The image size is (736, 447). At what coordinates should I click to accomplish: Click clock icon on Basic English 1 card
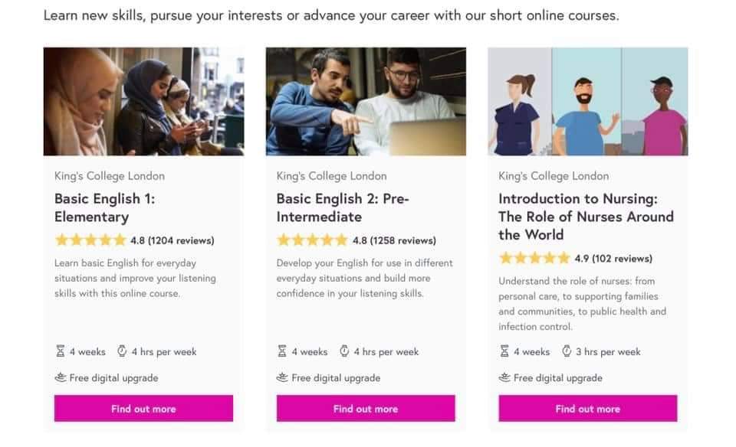(x=122, y=352)
